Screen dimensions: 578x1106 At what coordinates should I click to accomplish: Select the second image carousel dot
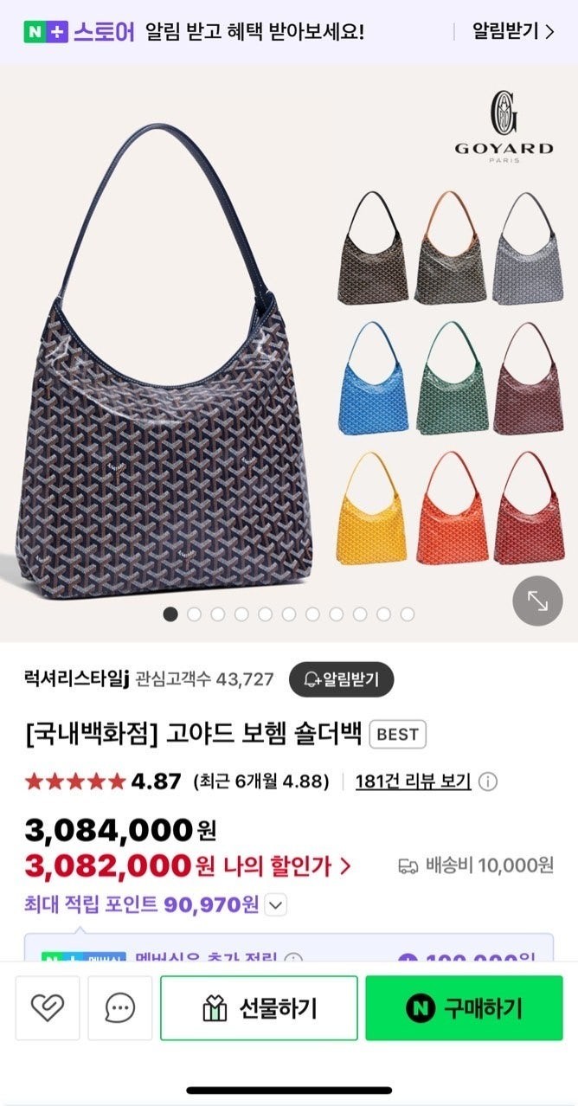pyautogui.click(x=194, y=614)
